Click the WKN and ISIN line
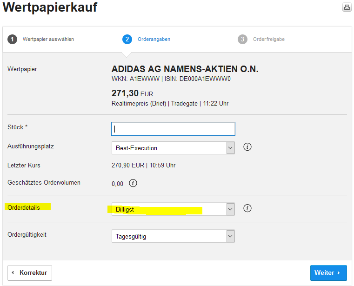The image size is (354, 286). [171, 79]
